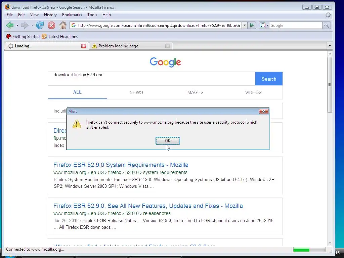The height and width of the screenshot is (258, 344).
Task: Open the Back history dropdown arrow
Action: (17, 26)
